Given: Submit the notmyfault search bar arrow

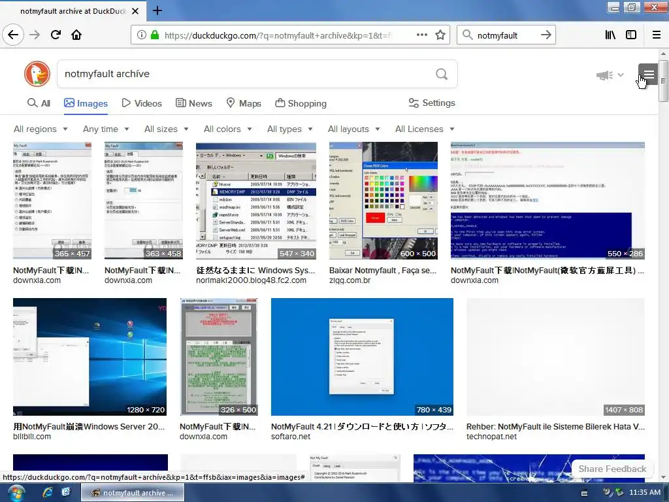Looking at the screenshot, I should point(546,35).
